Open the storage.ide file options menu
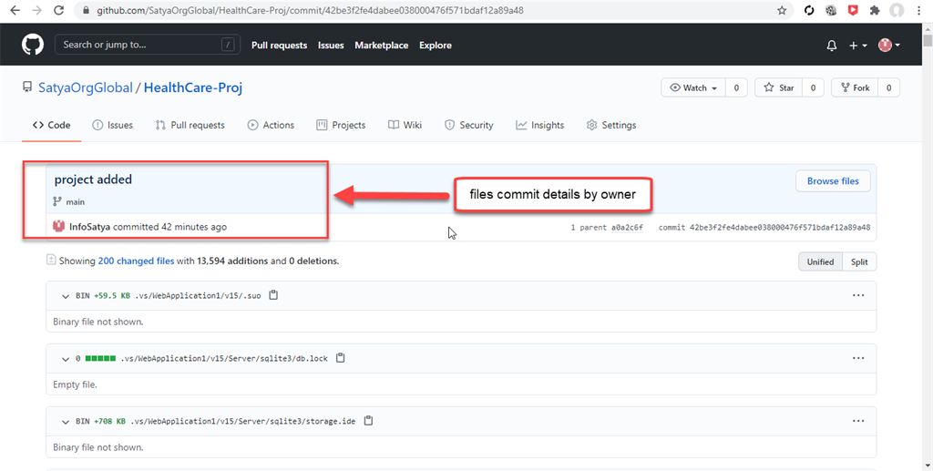The height and width of the screenshot is (471, 933). [858, 421]
